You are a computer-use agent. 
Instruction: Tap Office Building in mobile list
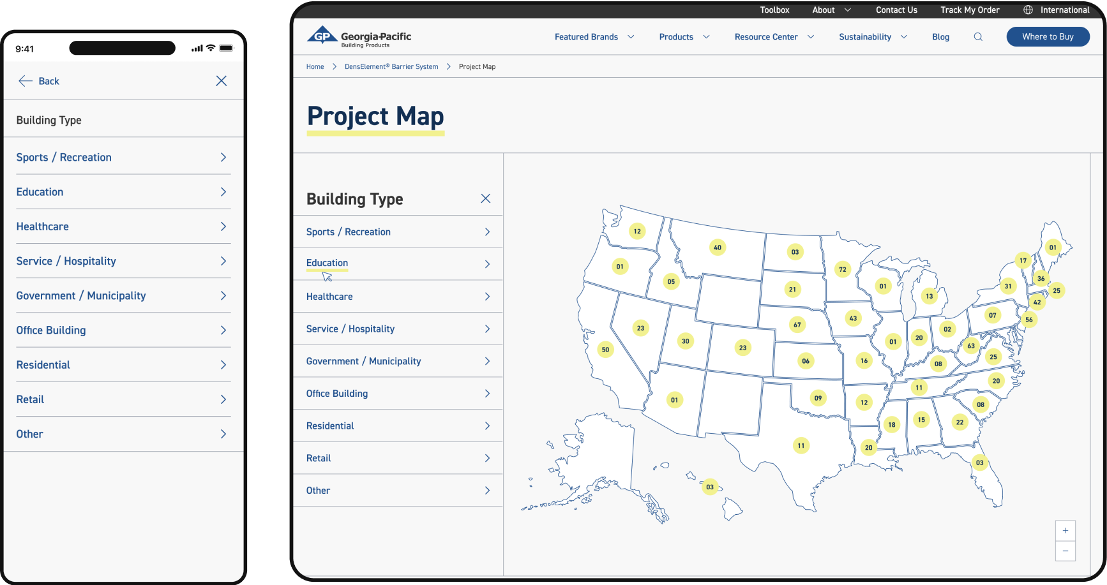123,330
